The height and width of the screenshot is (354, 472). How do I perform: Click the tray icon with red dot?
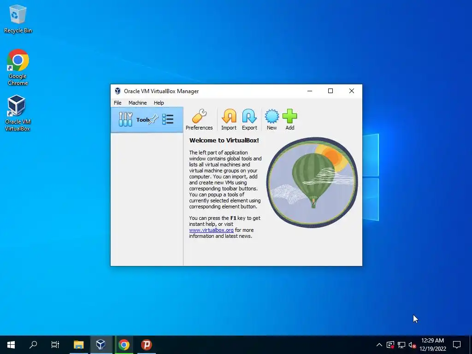point(390,345)
